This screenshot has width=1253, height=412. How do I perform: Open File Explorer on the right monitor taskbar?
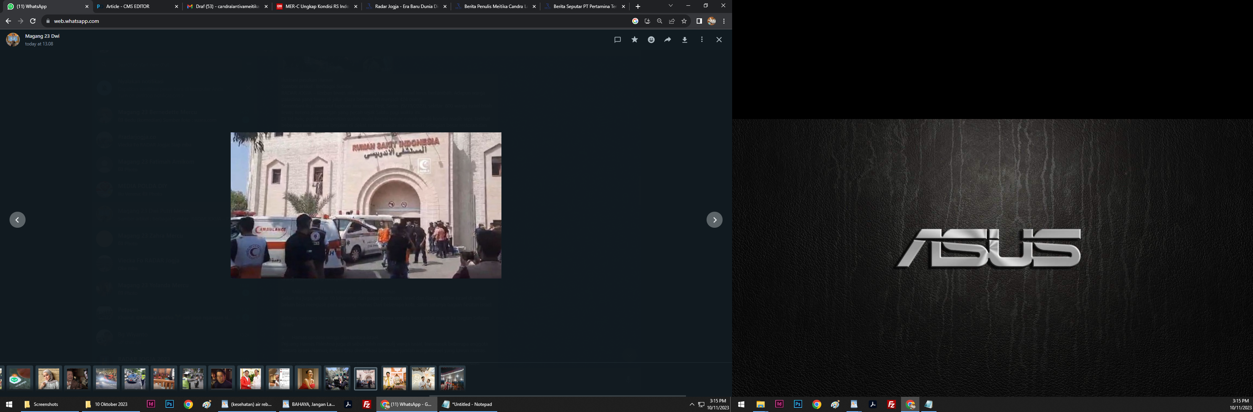click(760, 404)
